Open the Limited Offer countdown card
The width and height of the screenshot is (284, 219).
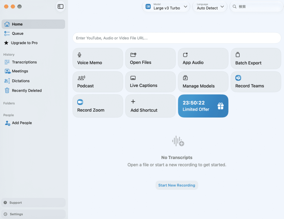click(x=203, y=106)
